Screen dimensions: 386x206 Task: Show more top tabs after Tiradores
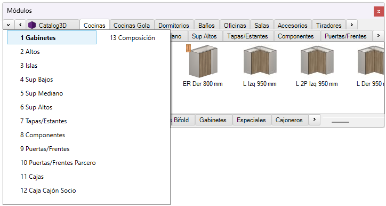(352, 25)
